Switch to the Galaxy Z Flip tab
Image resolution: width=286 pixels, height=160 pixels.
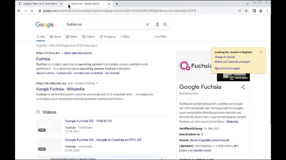coord(41,4)
